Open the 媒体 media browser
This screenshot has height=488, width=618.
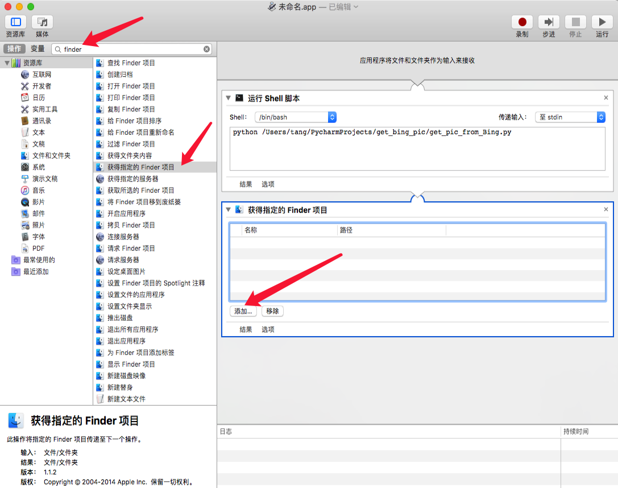click(x=42, y=22)
